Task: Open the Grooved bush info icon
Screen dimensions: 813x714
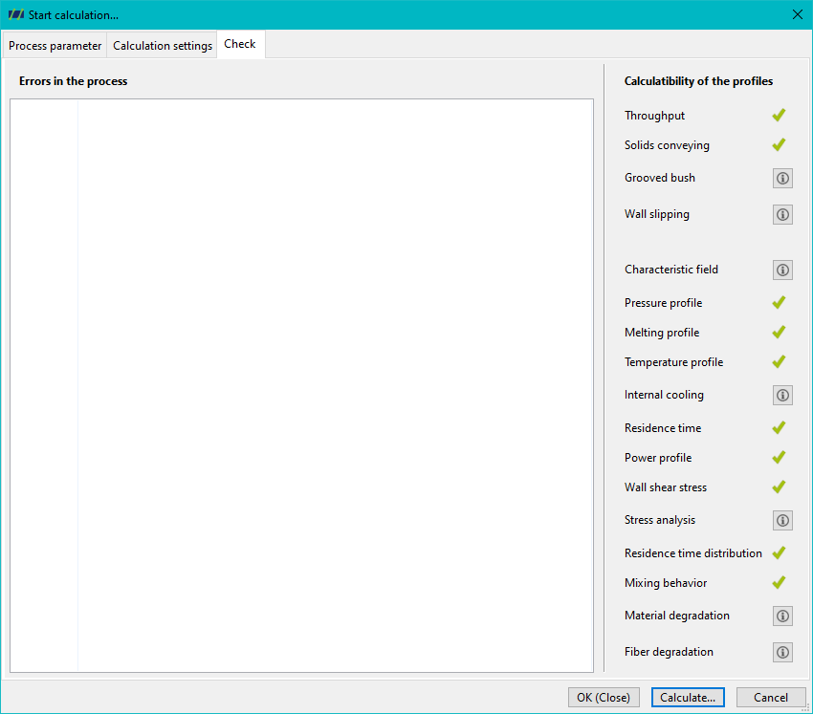Action: 782,178
